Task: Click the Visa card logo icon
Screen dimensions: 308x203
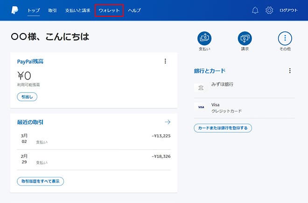Action: click(x=201, y=107)
